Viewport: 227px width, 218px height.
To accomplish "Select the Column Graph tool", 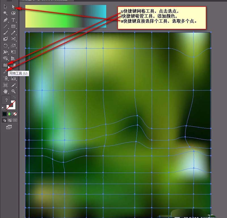I will pyautogui.click(x=13, y=79).
